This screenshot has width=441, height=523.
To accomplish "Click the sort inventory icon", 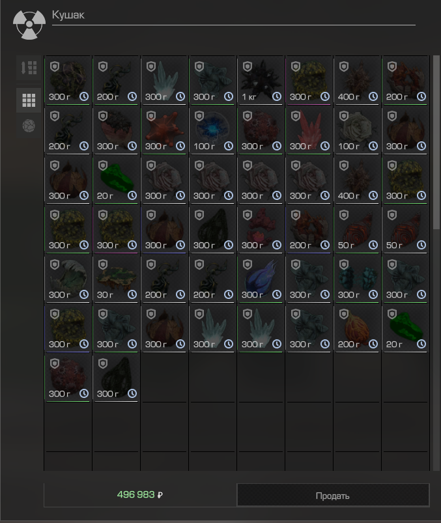I will [29, 68].
